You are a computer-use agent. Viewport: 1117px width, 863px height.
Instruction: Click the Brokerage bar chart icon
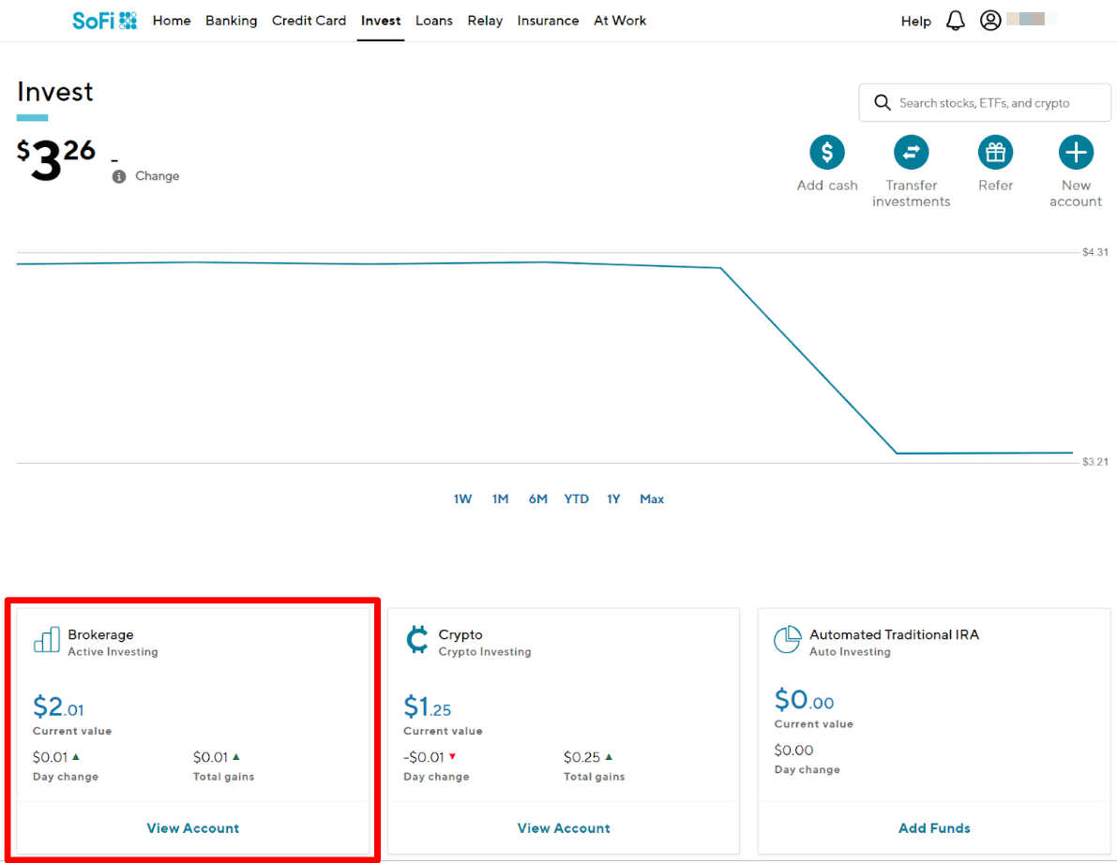pos(46,640)
